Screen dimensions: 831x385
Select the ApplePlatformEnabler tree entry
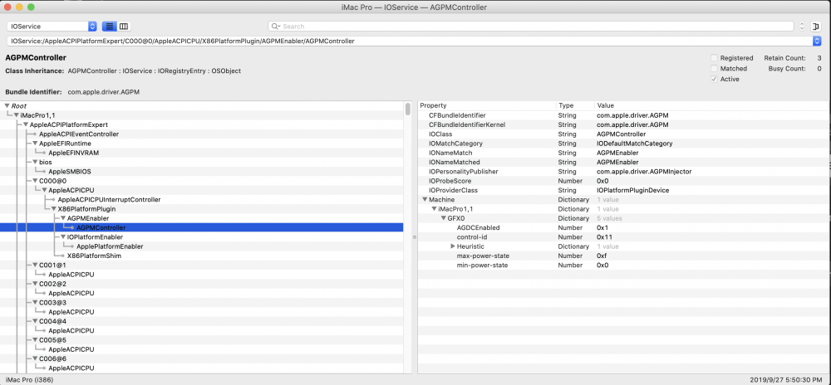pos(110,246)
